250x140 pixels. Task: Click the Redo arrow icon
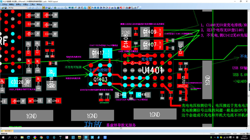(x=62, y=8)
